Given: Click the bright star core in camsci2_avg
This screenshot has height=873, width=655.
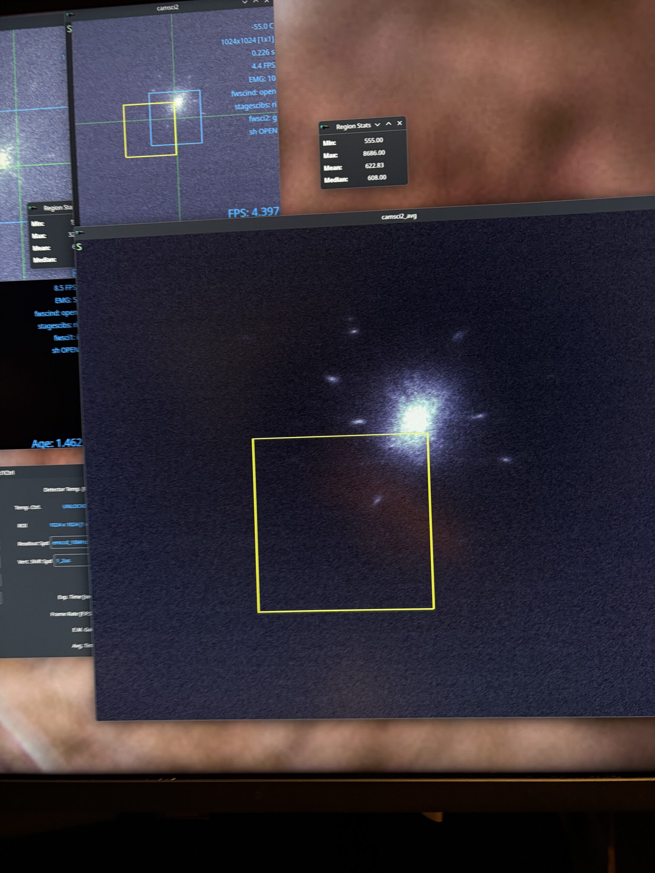Looking at the screenshot, I should click(x=416, y=418).
